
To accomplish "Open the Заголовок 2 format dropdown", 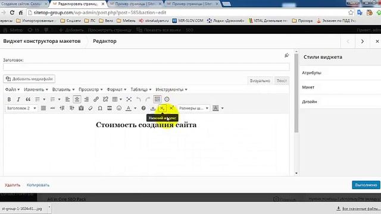I will click(21, 108).
